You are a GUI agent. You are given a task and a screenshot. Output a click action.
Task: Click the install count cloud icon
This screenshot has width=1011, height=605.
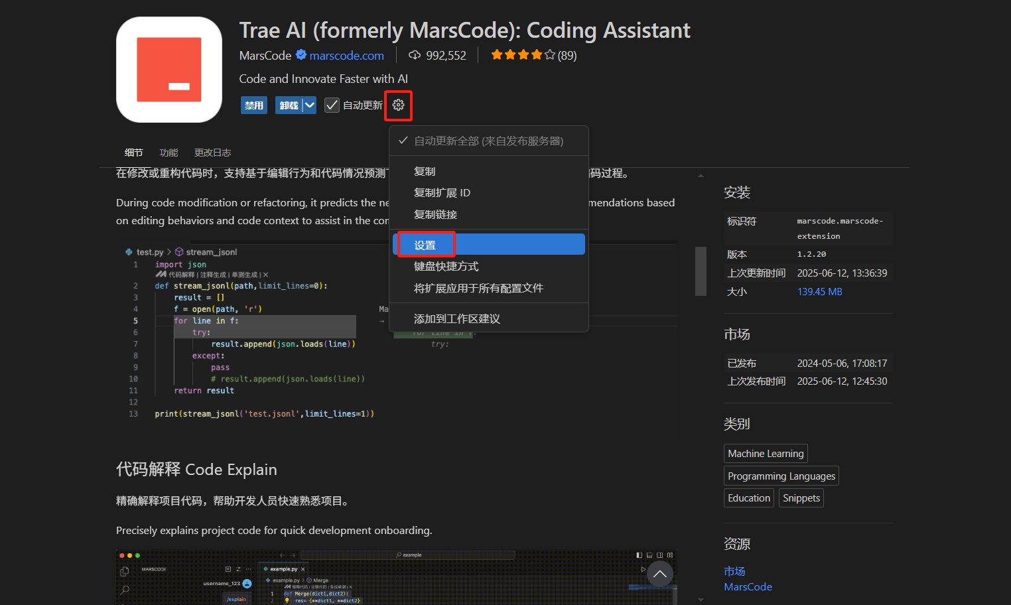click(x=415, y=55)
